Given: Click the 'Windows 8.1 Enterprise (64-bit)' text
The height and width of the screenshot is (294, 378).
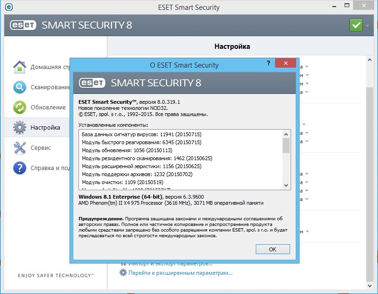Looking at the screenshot, I should (x=120, y=197).
